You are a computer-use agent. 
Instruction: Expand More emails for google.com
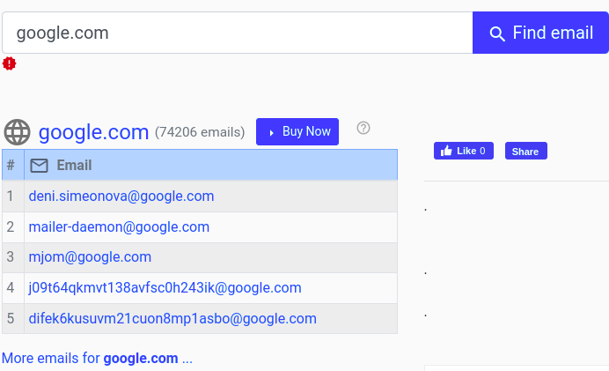pos(97,359)
